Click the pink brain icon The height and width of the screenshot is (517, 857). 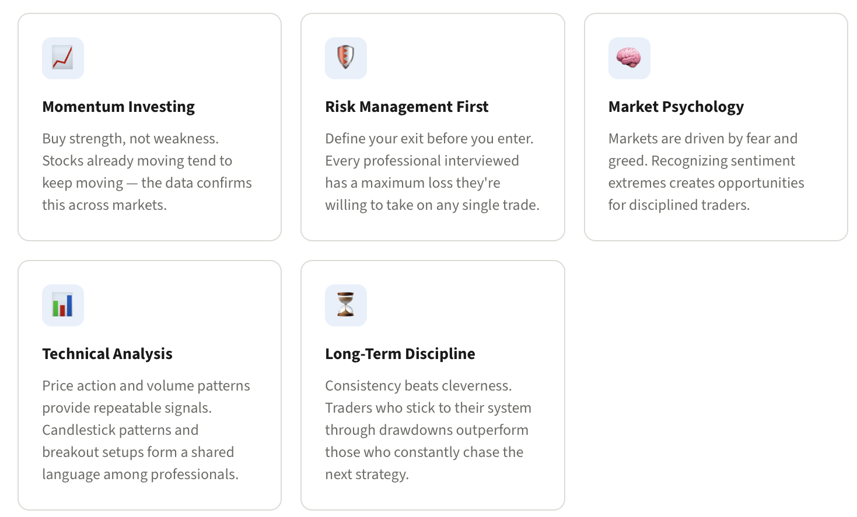pos(629,58)
